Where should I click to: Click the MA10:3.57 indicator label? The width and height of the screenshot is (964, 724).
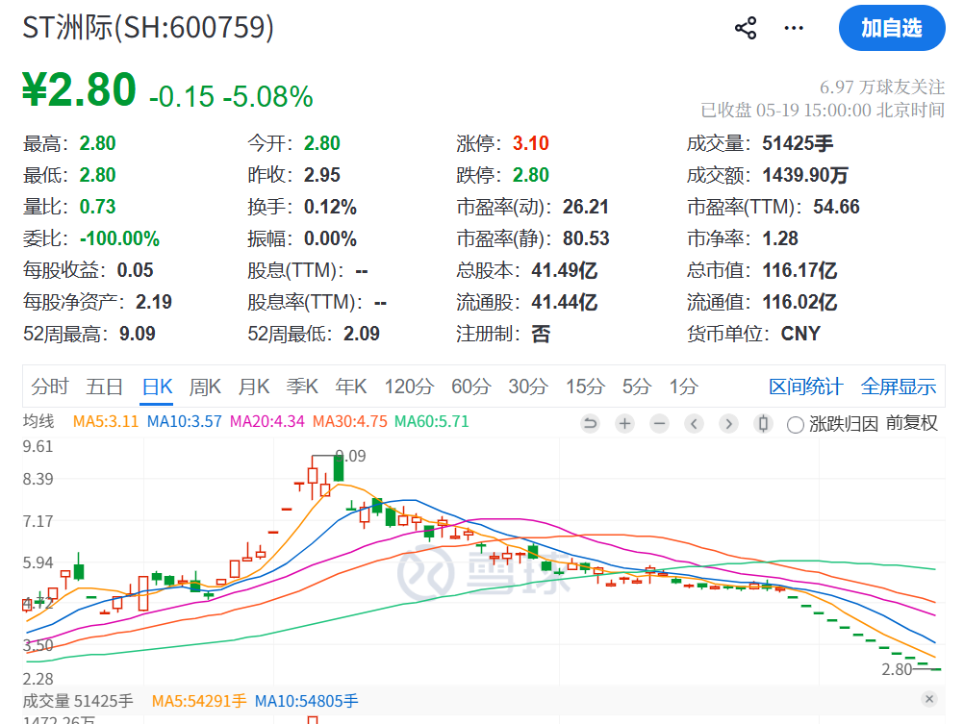[184, 422]
